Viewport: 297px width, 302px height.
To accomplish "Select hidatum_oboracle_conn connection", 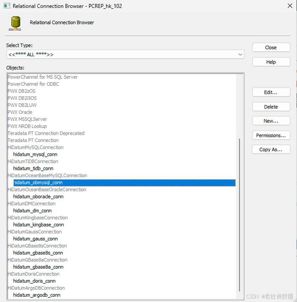I will (38, 197).
